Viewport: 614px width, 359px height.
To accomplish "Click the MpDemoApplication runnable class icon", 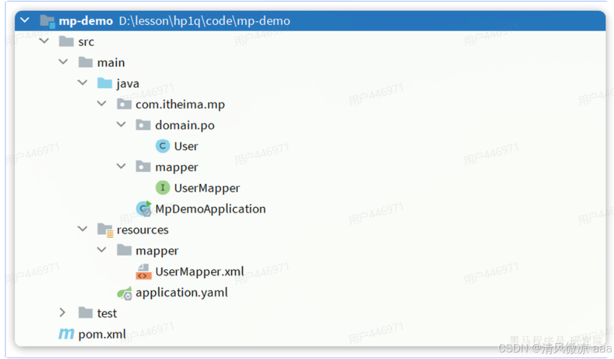I will [x=144, y=209].
